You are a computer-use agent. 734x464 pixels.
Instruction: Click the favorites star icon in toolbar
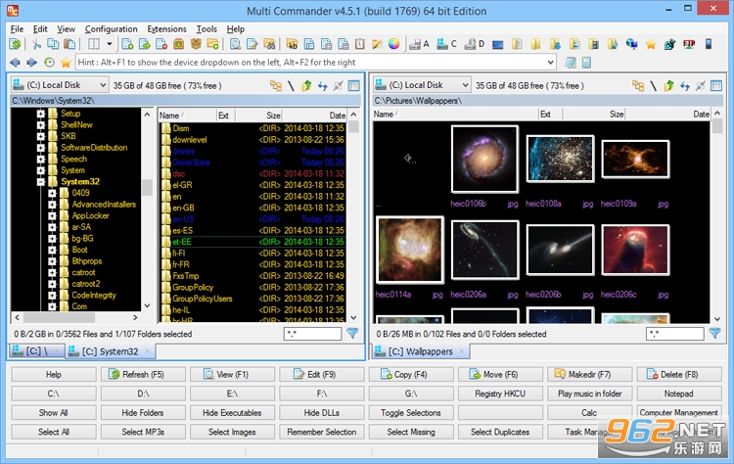[x=651, y=44]
